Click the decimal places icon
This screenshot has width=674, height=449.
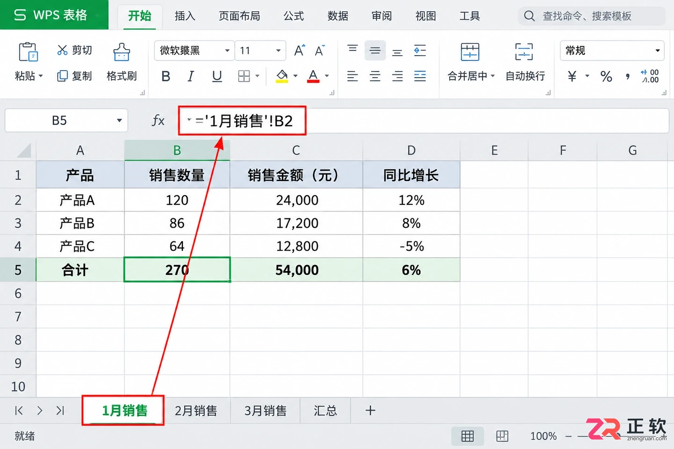coord(650,76)
